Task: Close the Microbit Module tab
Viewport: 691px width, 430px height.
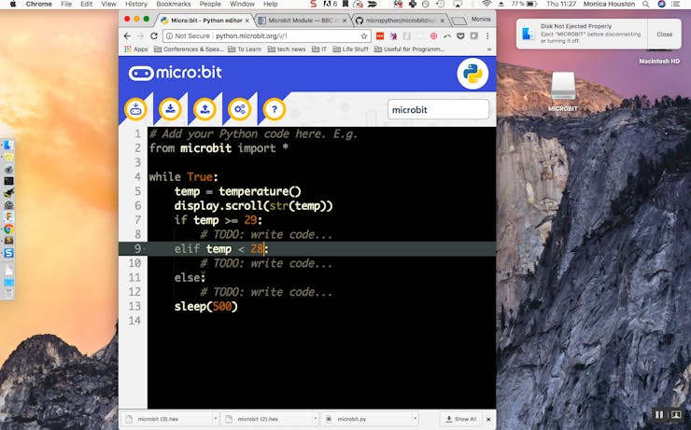Action: coord(345,21)
